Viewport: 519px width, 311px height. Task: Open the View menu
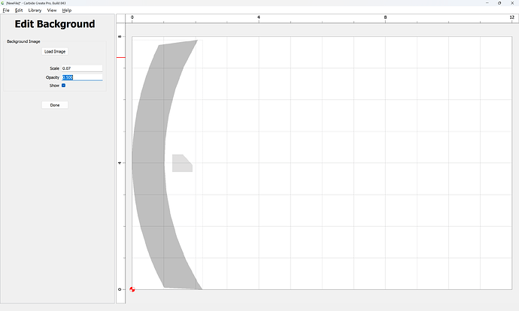(x=52, y=11)
